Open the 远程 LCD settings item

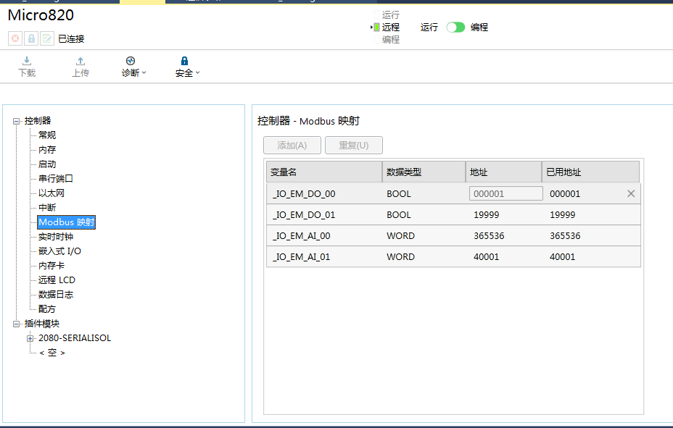[x=57, y=280]
